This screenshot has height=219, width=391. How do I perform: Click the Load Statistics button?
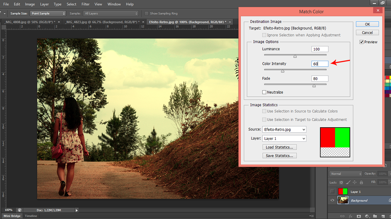[x=279, y=147]
